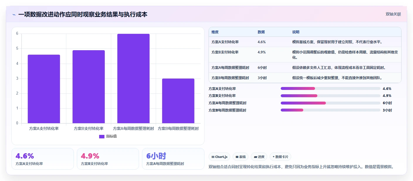Click the y-axis tick label 0

coord(17,123)
